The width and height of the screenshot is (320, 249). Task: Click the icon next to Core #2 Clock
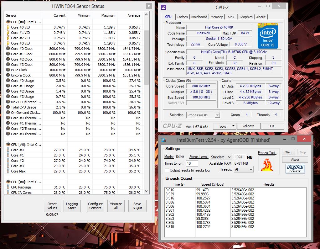[8, 59]
